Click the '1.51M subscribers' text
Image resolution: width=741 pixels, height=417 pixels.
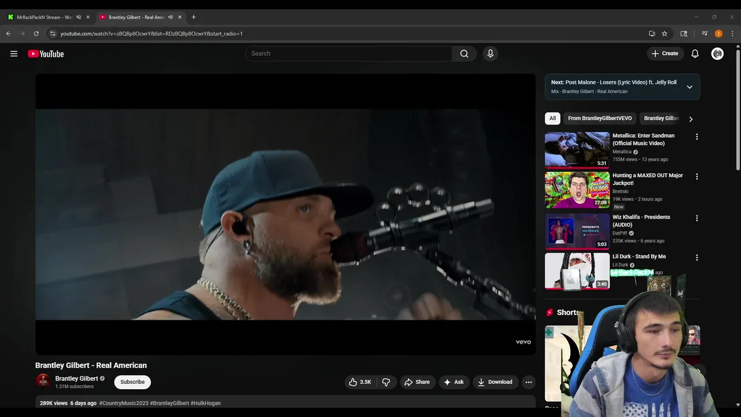pyautogui.click(x=74, y=386)
